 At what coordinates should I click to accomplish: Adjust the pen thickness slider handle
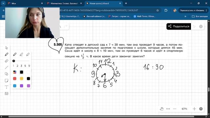(x=14, y=61)
